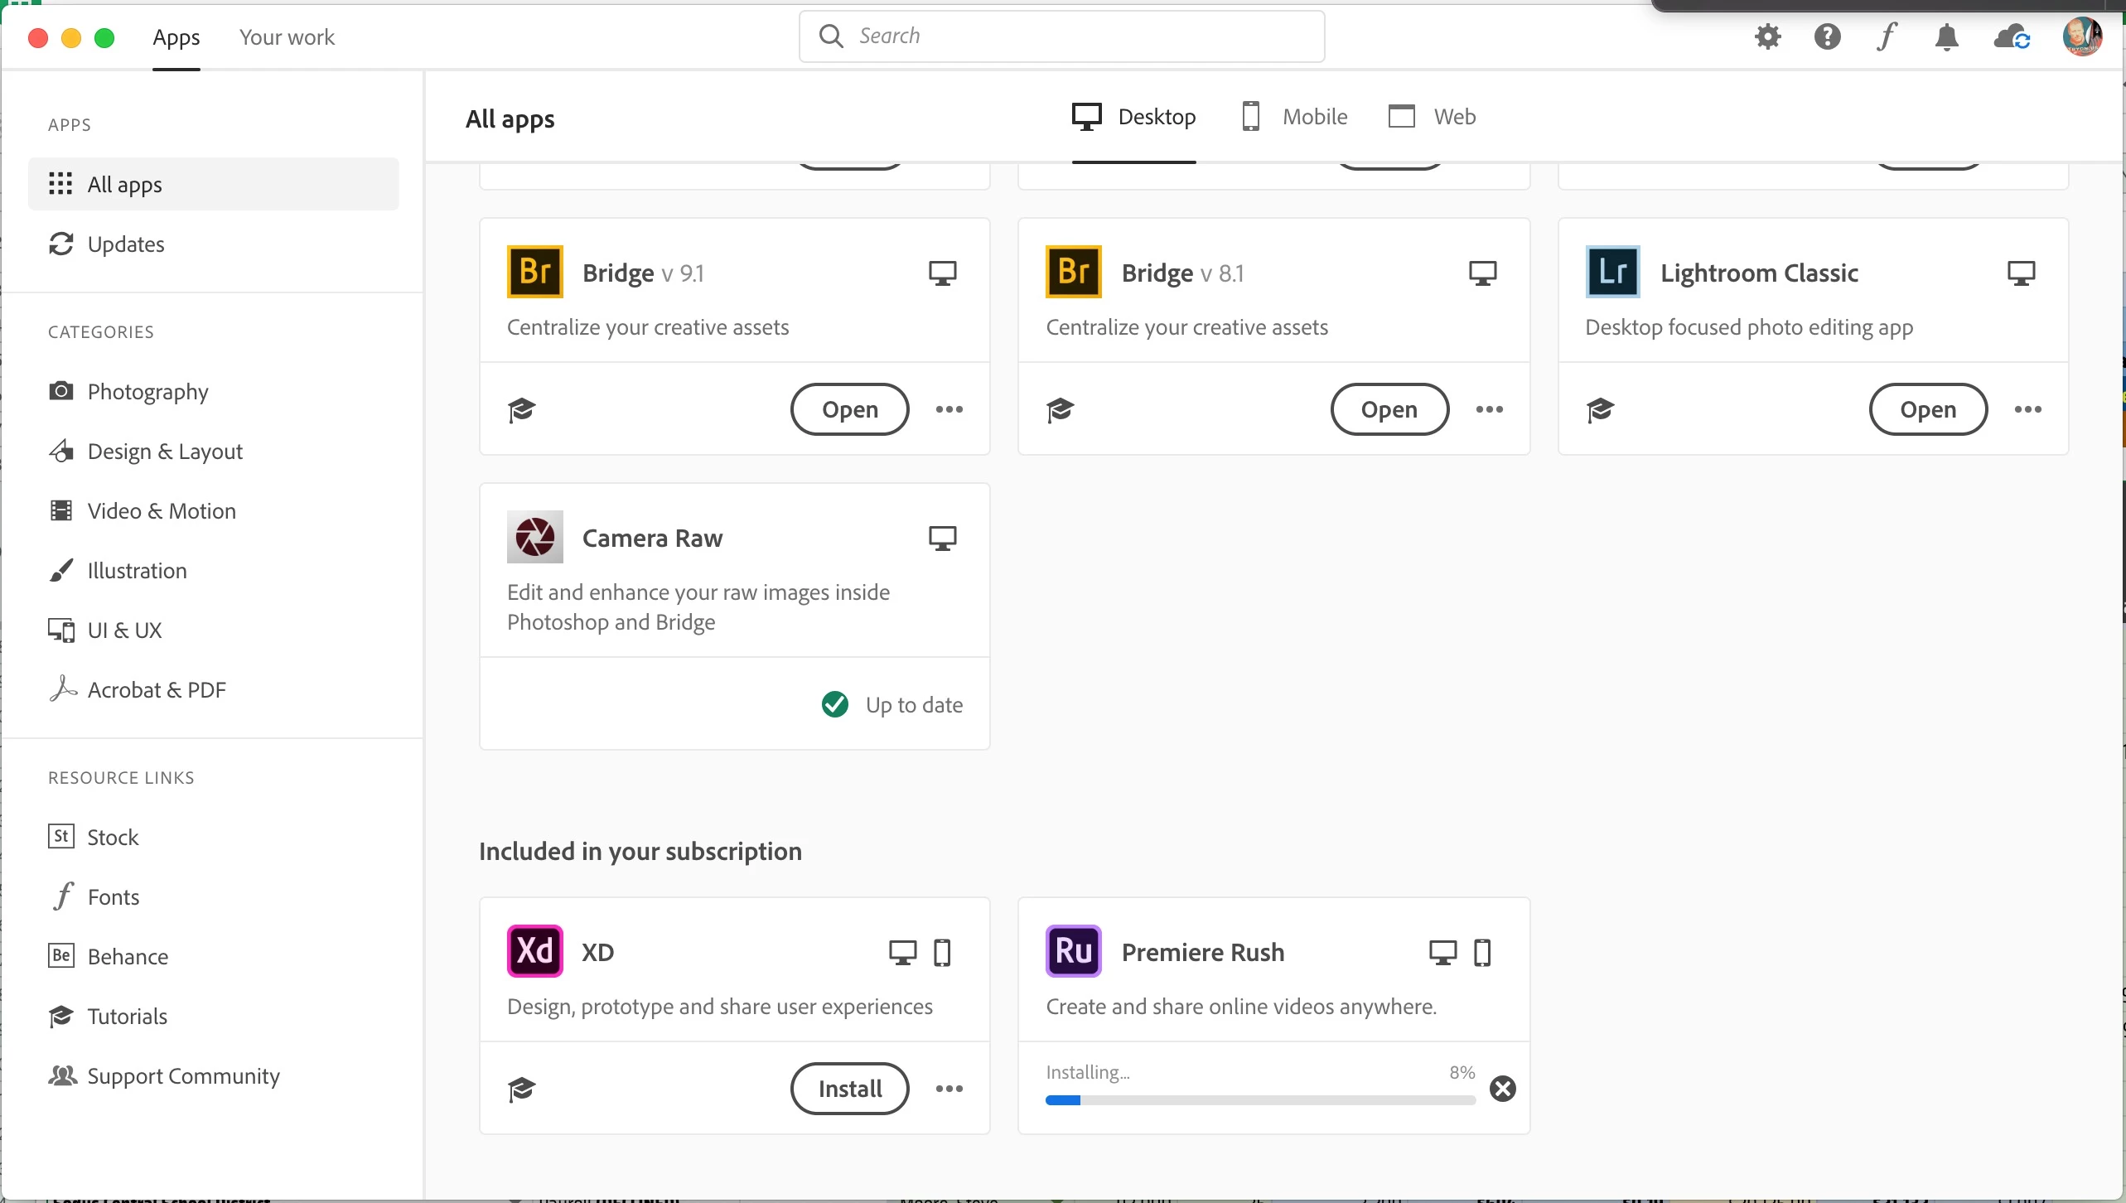Install the XD app

pos(850,1089)
